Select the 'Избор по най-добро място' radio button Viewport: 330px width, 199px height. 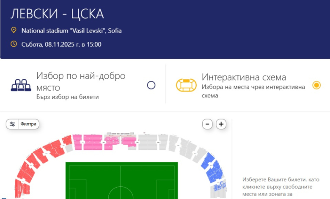coord(151,85)
